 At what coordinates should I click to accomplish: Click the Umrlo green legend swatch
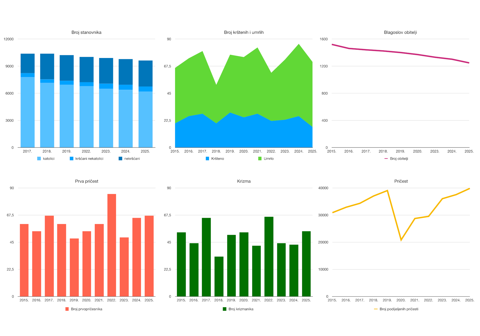tap(260, 158)
